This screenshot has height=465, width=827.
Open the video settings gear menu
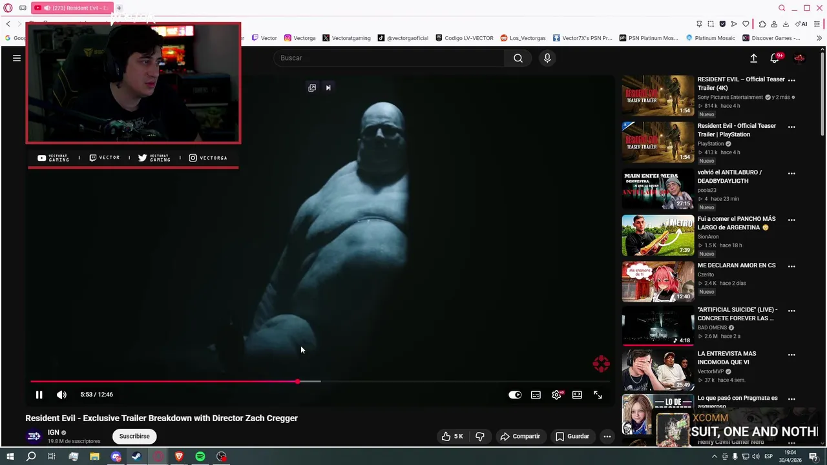tap(556, 395)
